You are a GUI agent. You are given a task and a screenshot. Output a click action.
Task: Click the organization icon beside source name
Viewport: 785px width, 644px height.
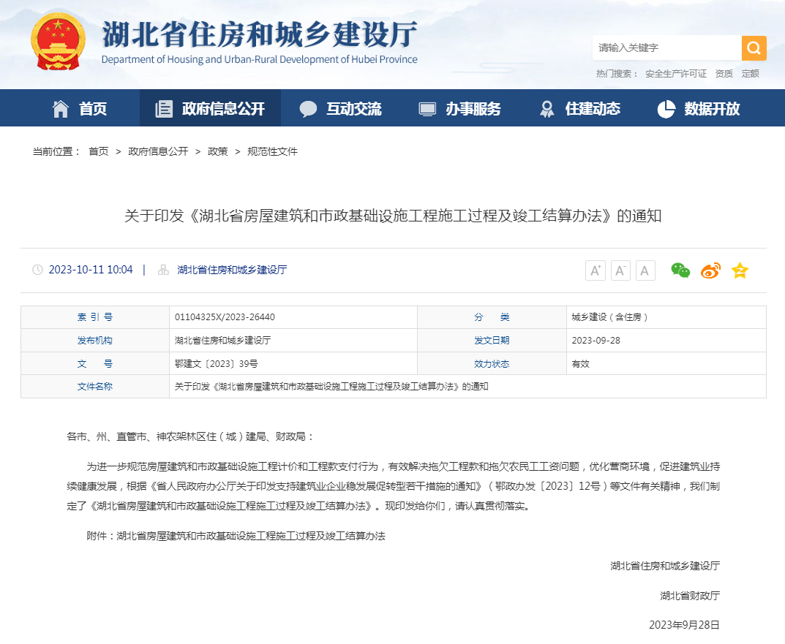click(x=163, y=270)
